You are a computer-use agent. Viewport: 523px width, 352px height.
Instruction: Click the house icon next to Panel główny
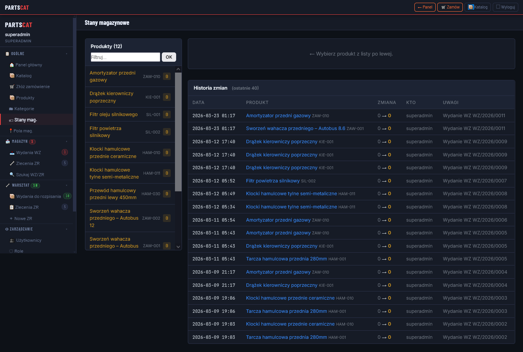click(12, 65)
